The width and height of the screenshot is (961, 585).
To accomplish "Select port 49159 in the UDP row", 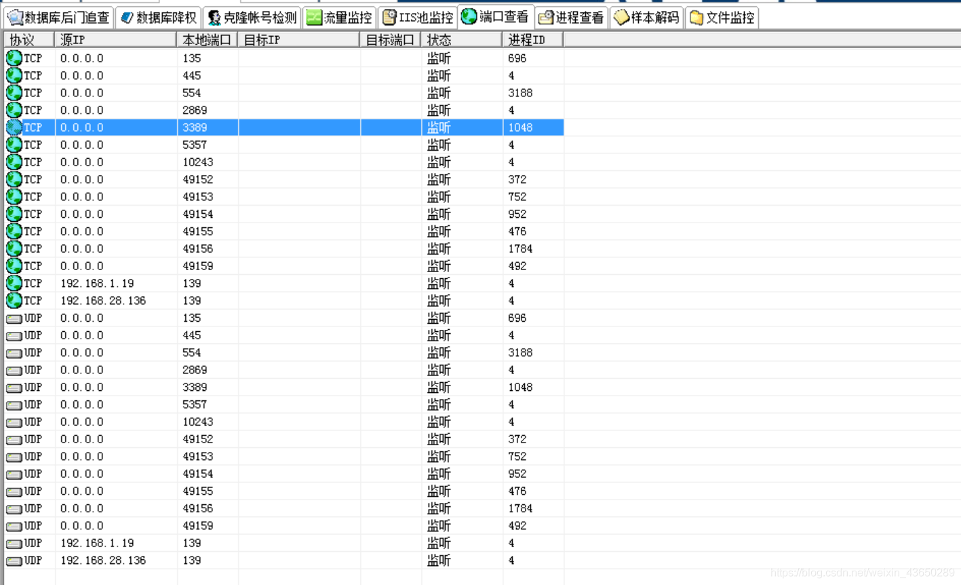I will [198, 526].
